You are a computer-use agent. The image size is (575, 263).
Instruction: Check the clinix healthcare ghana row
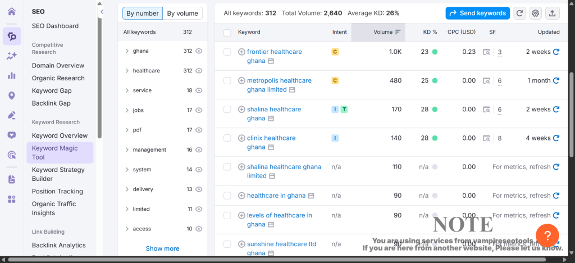tap(227, 138)
